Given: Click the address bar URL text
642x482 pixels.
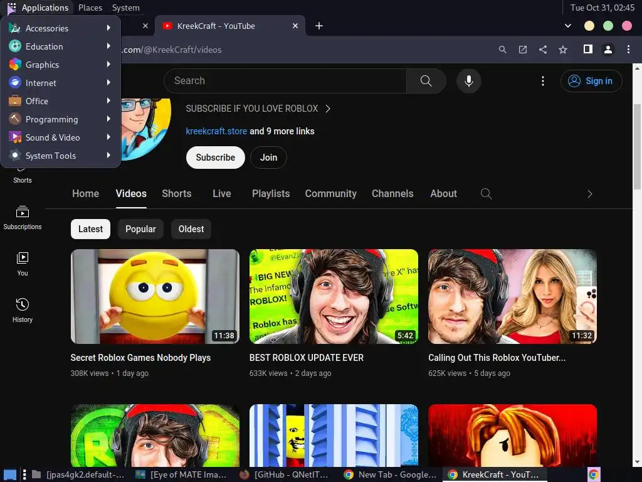Looking at the screenshot, I should click(172, 50).
